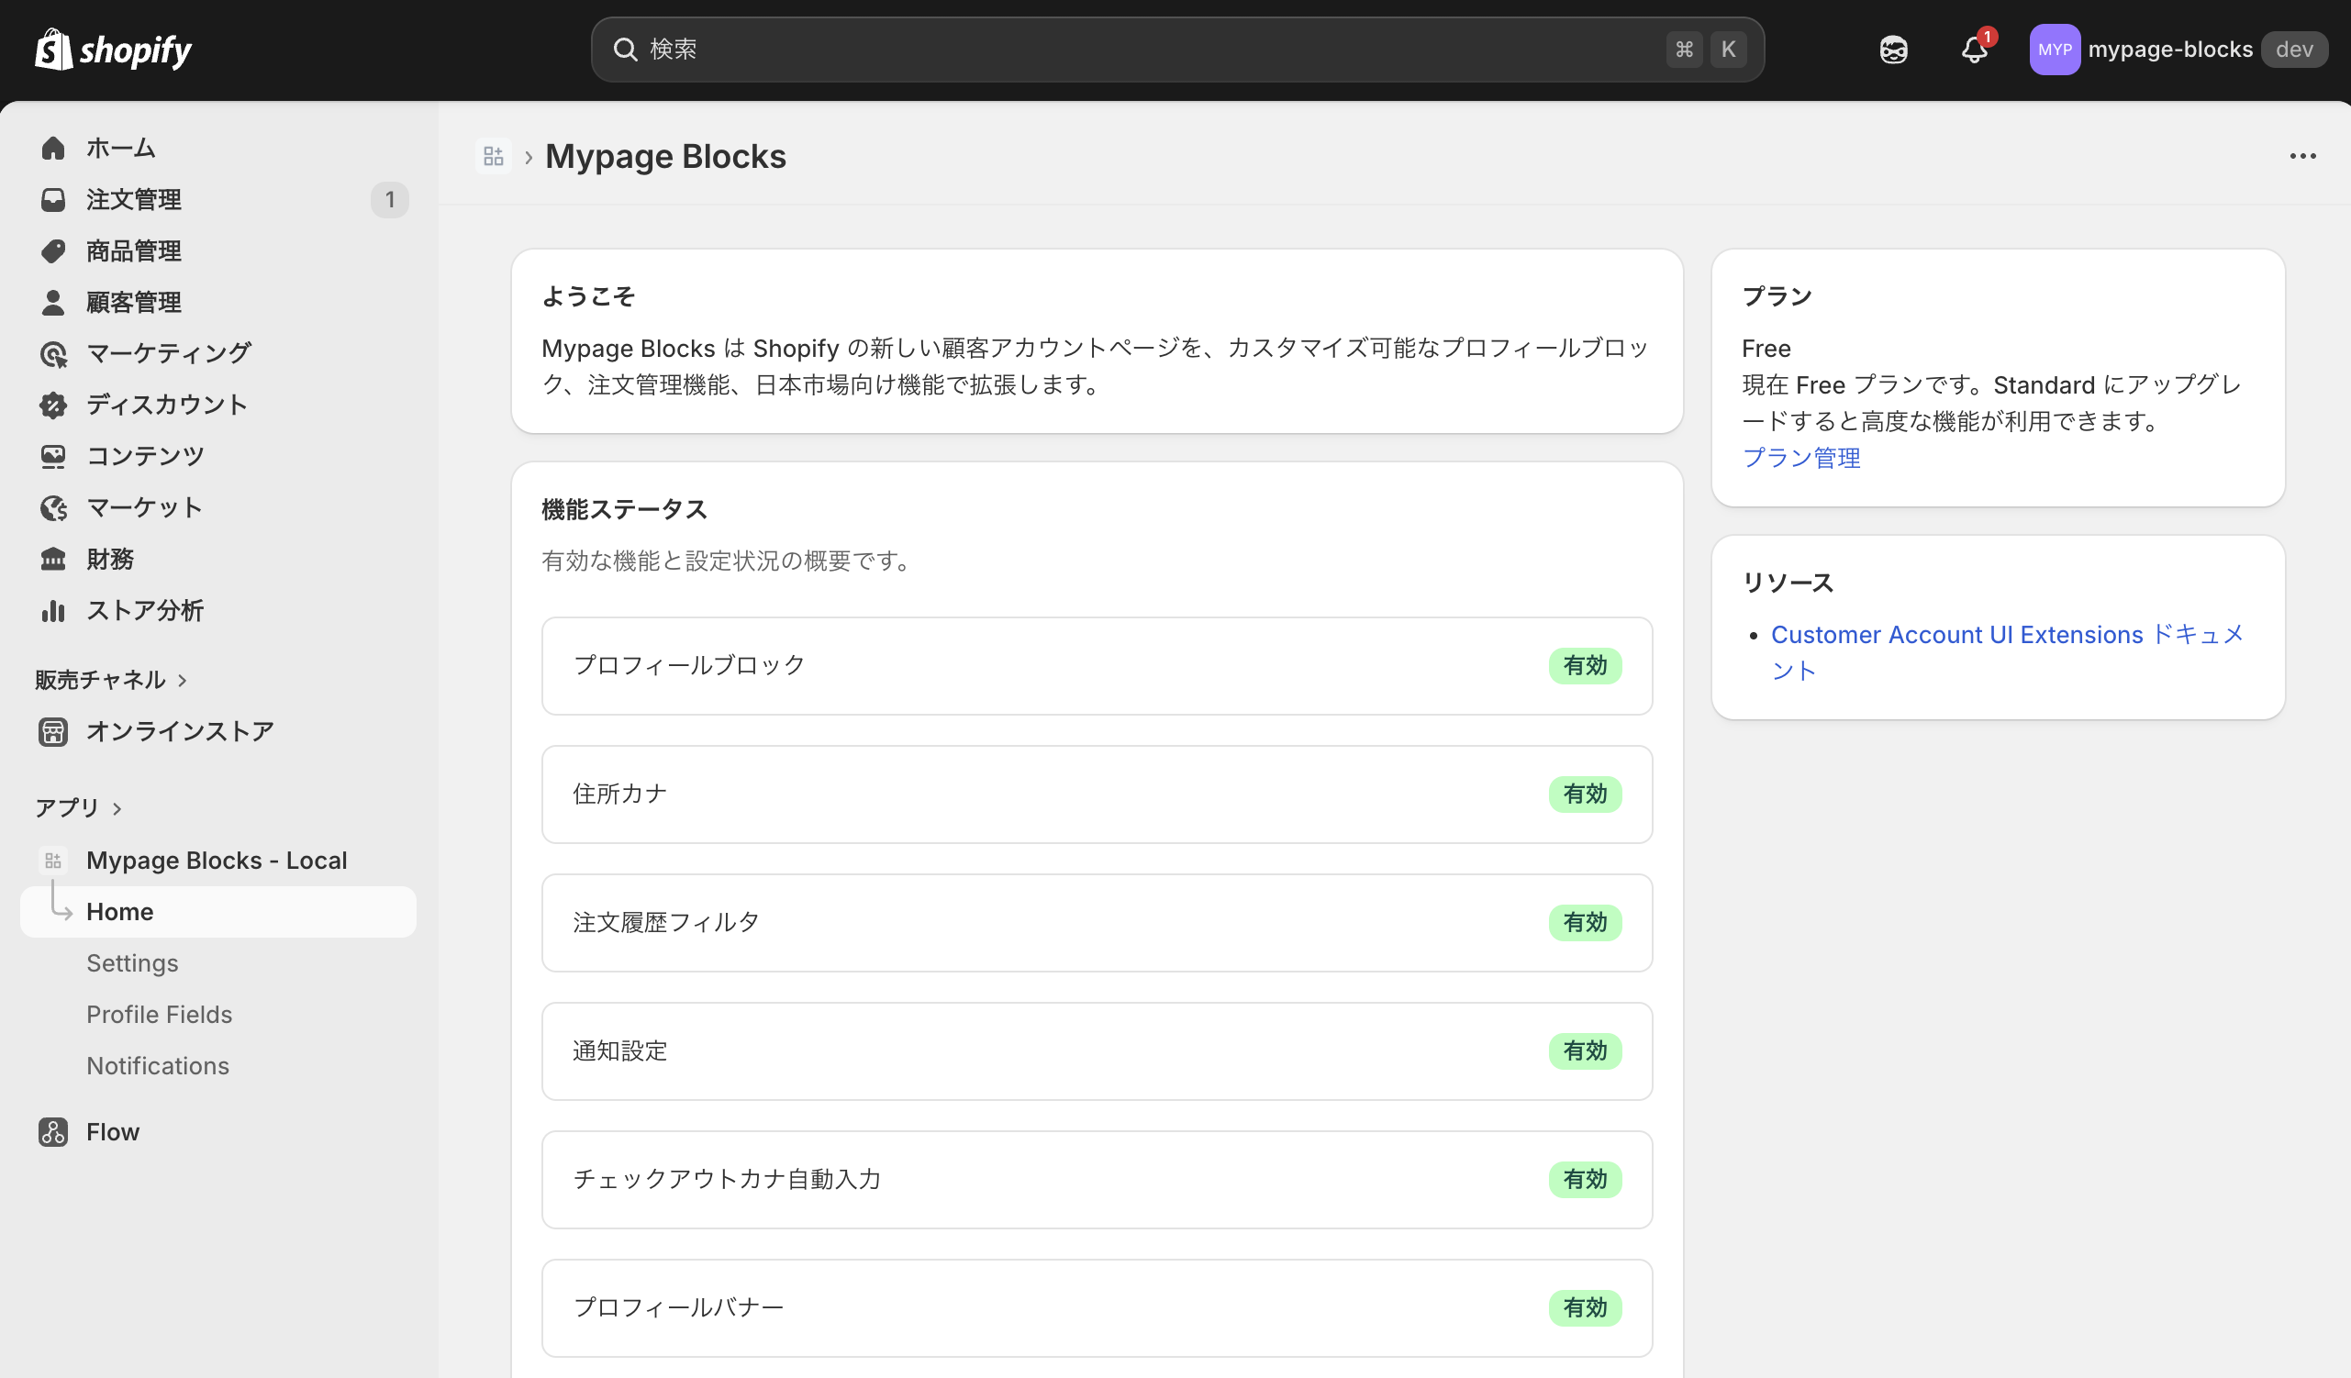2351x1378 pixels.
Task: Open マーケティング in sidebar
Action: click(169, 353)
